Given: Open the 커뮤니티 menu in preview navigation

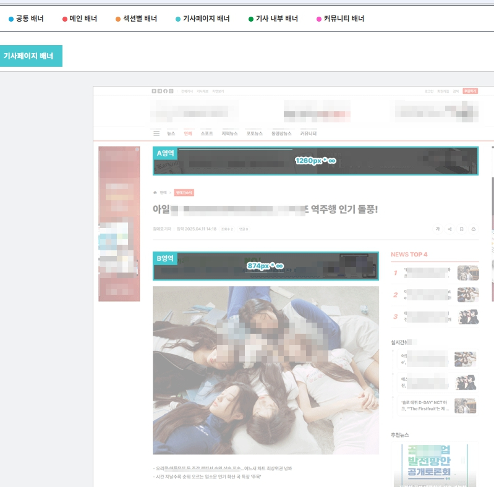Looking at the screenshot, I should coord(309,133).
